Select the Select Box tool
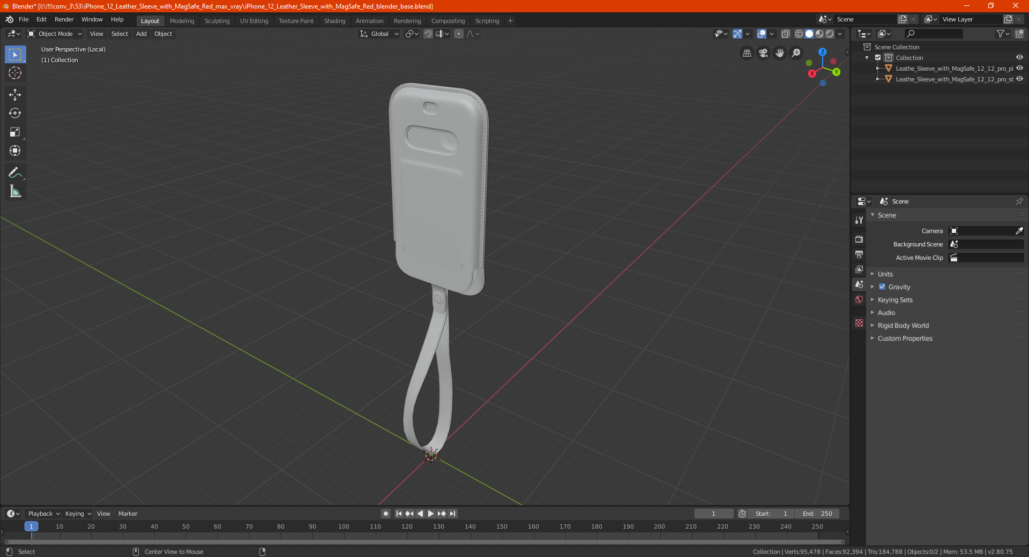 (x=15, y=55)
